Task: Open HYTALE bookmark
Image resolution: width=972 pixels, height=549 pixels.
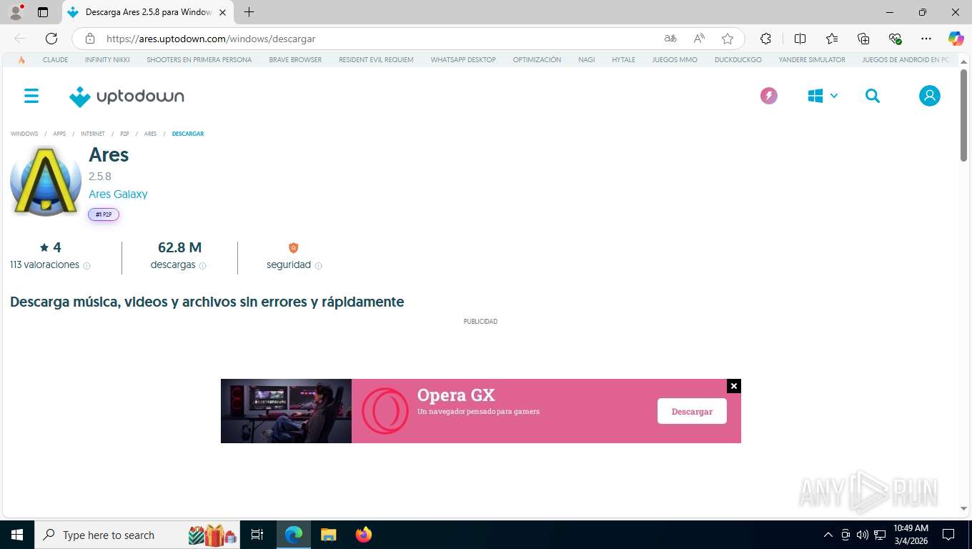Action: click(623, 60)
